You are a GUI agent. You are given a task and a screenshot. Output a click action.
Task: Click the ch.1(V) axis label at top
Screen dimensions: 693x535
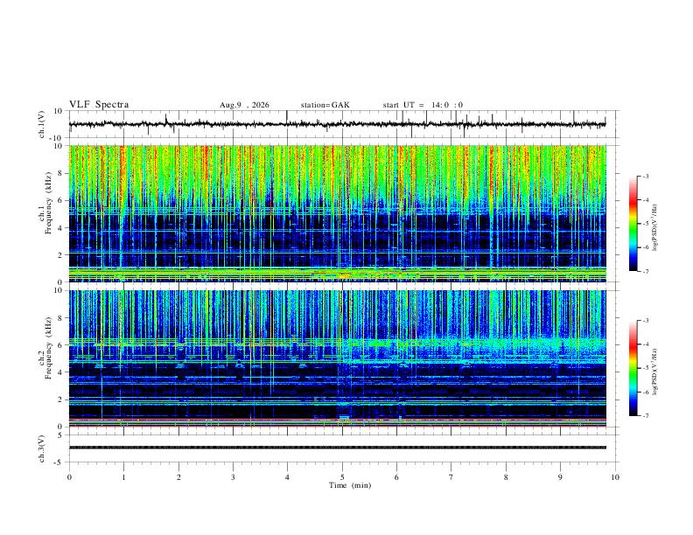[x=42, y=124]
